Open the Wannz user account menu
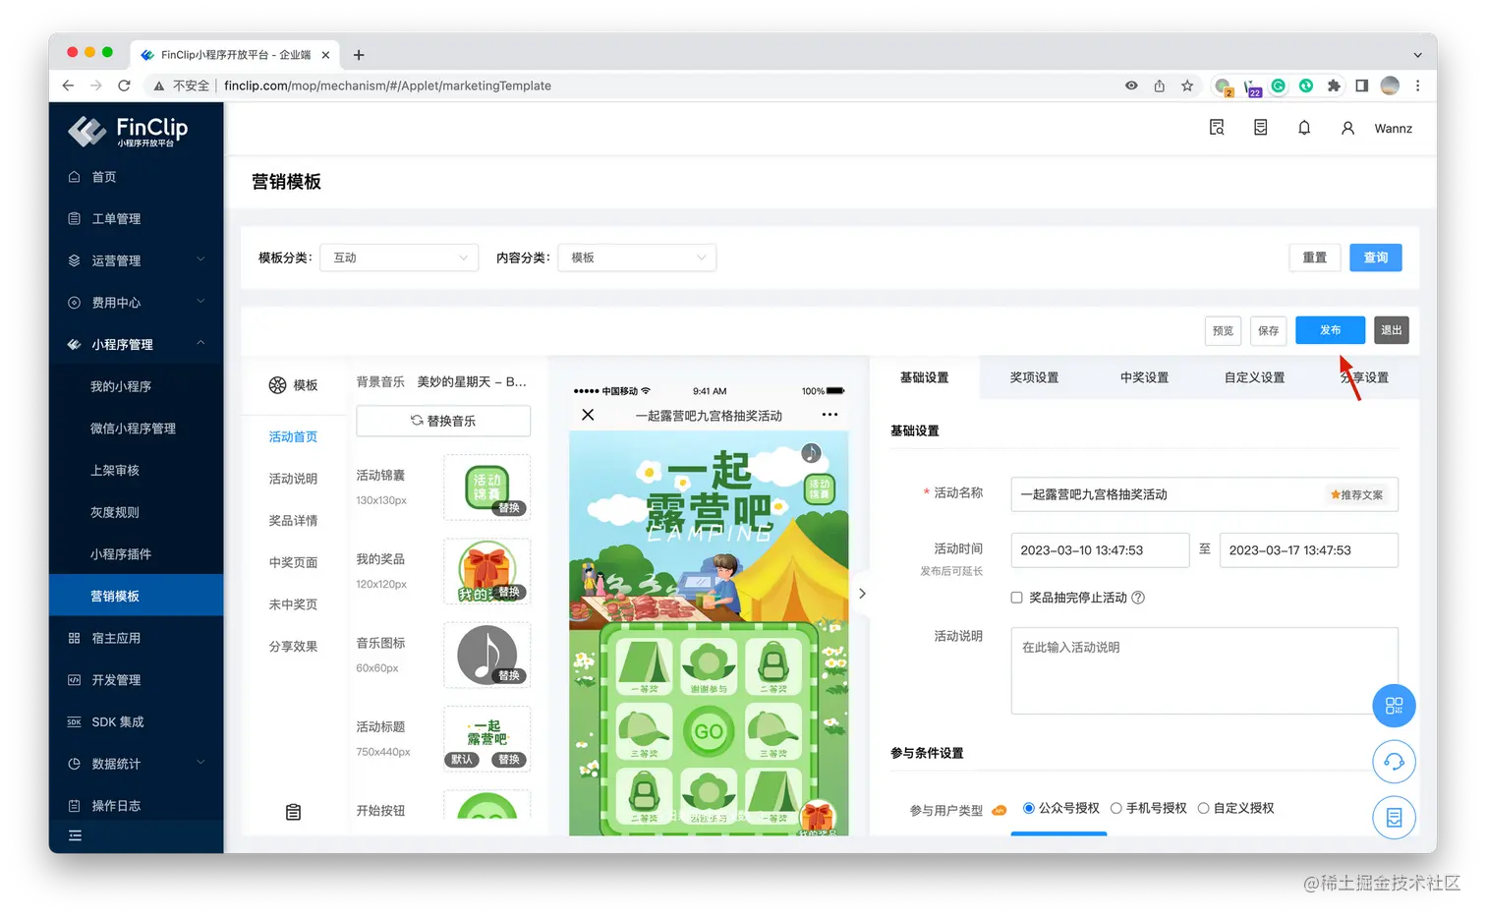This screenshot has width=1486, height=918. [1377, 129]
